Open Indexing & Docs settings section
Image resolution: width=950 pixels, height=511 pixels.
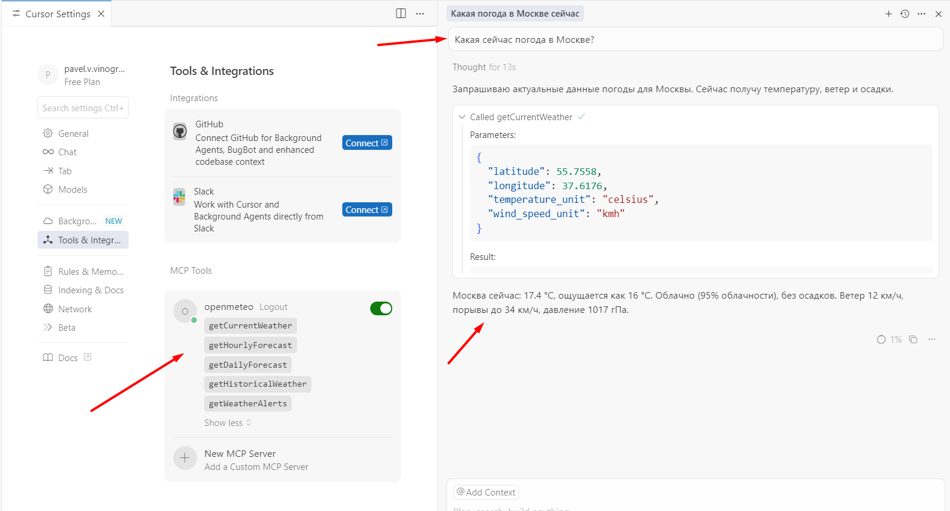[83, 290]
